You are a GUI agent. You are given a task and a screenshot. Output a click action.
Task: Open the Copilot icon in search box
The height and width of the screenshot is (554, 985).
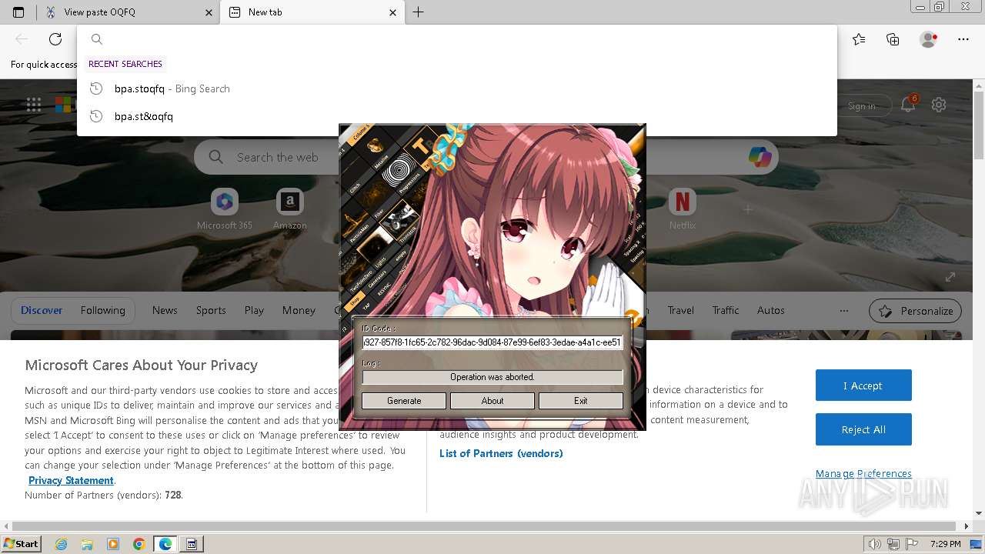(x=760, y=157)
